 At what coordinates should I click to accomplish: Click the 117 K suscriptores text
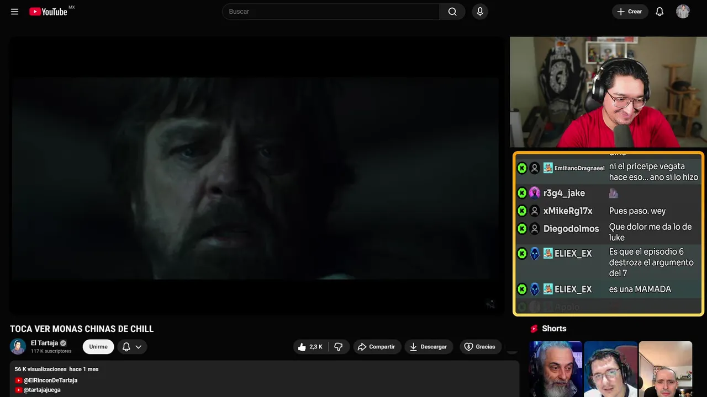pos(51,351)
